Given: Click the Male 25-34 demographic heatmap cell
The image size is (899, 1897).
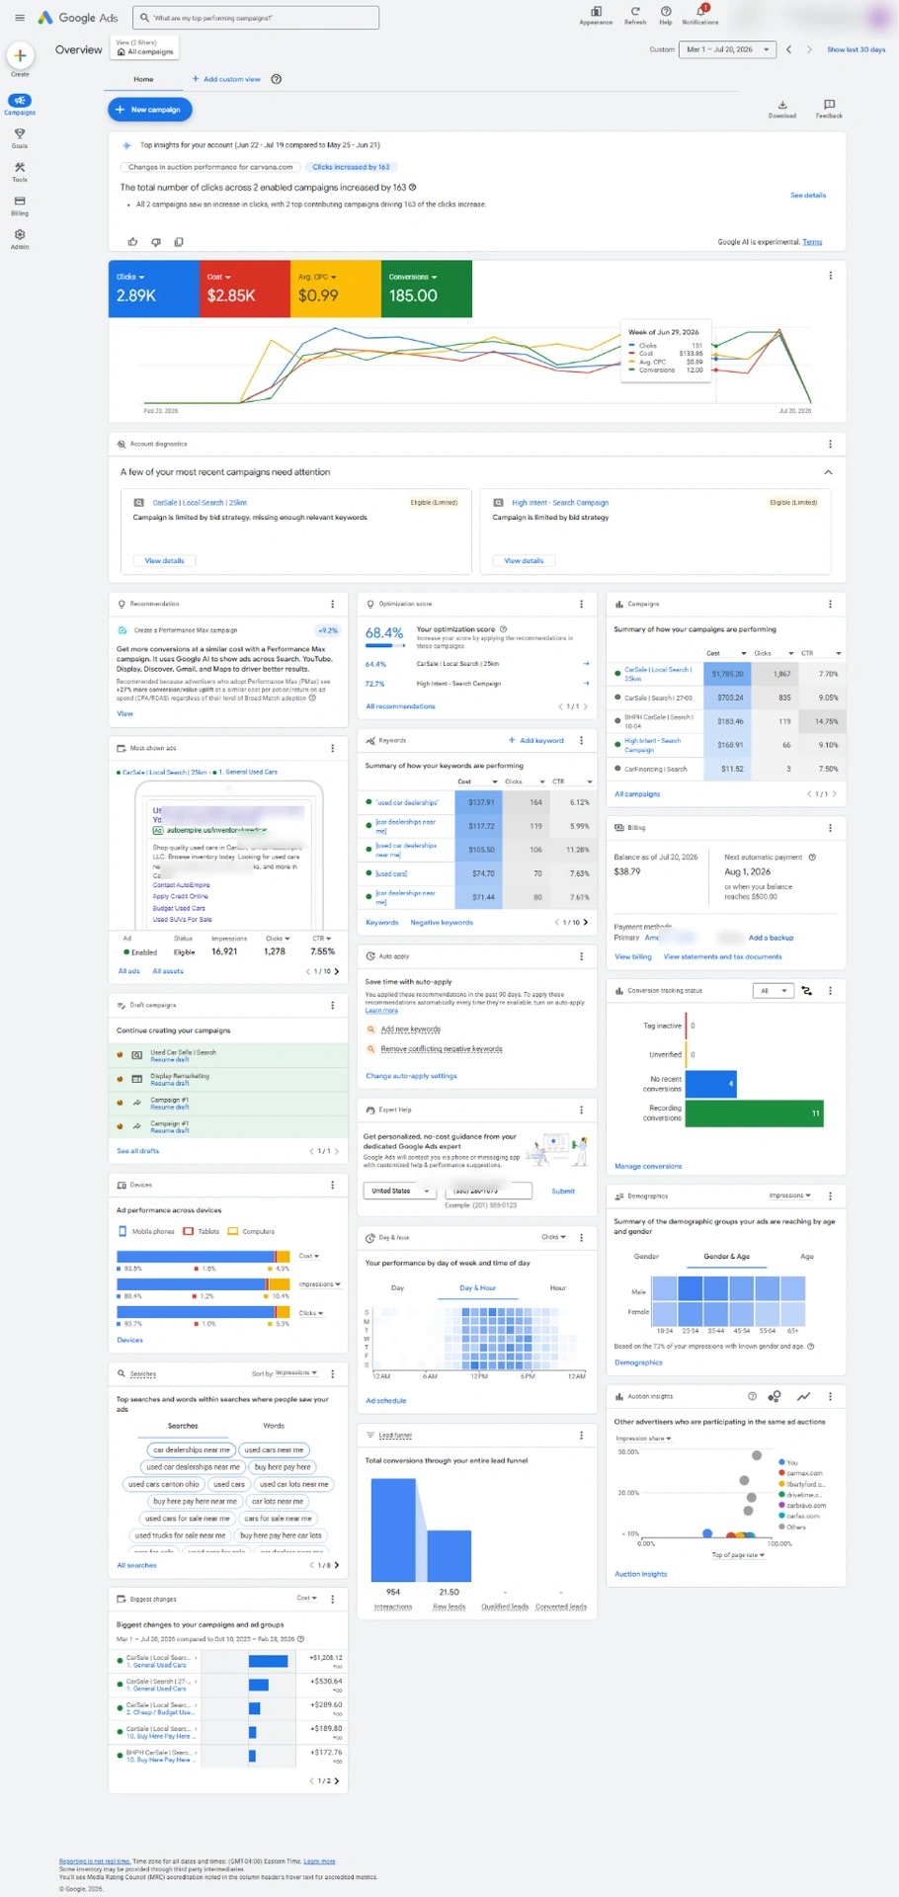Looking at the screenshot, I should click(690, 1288).
